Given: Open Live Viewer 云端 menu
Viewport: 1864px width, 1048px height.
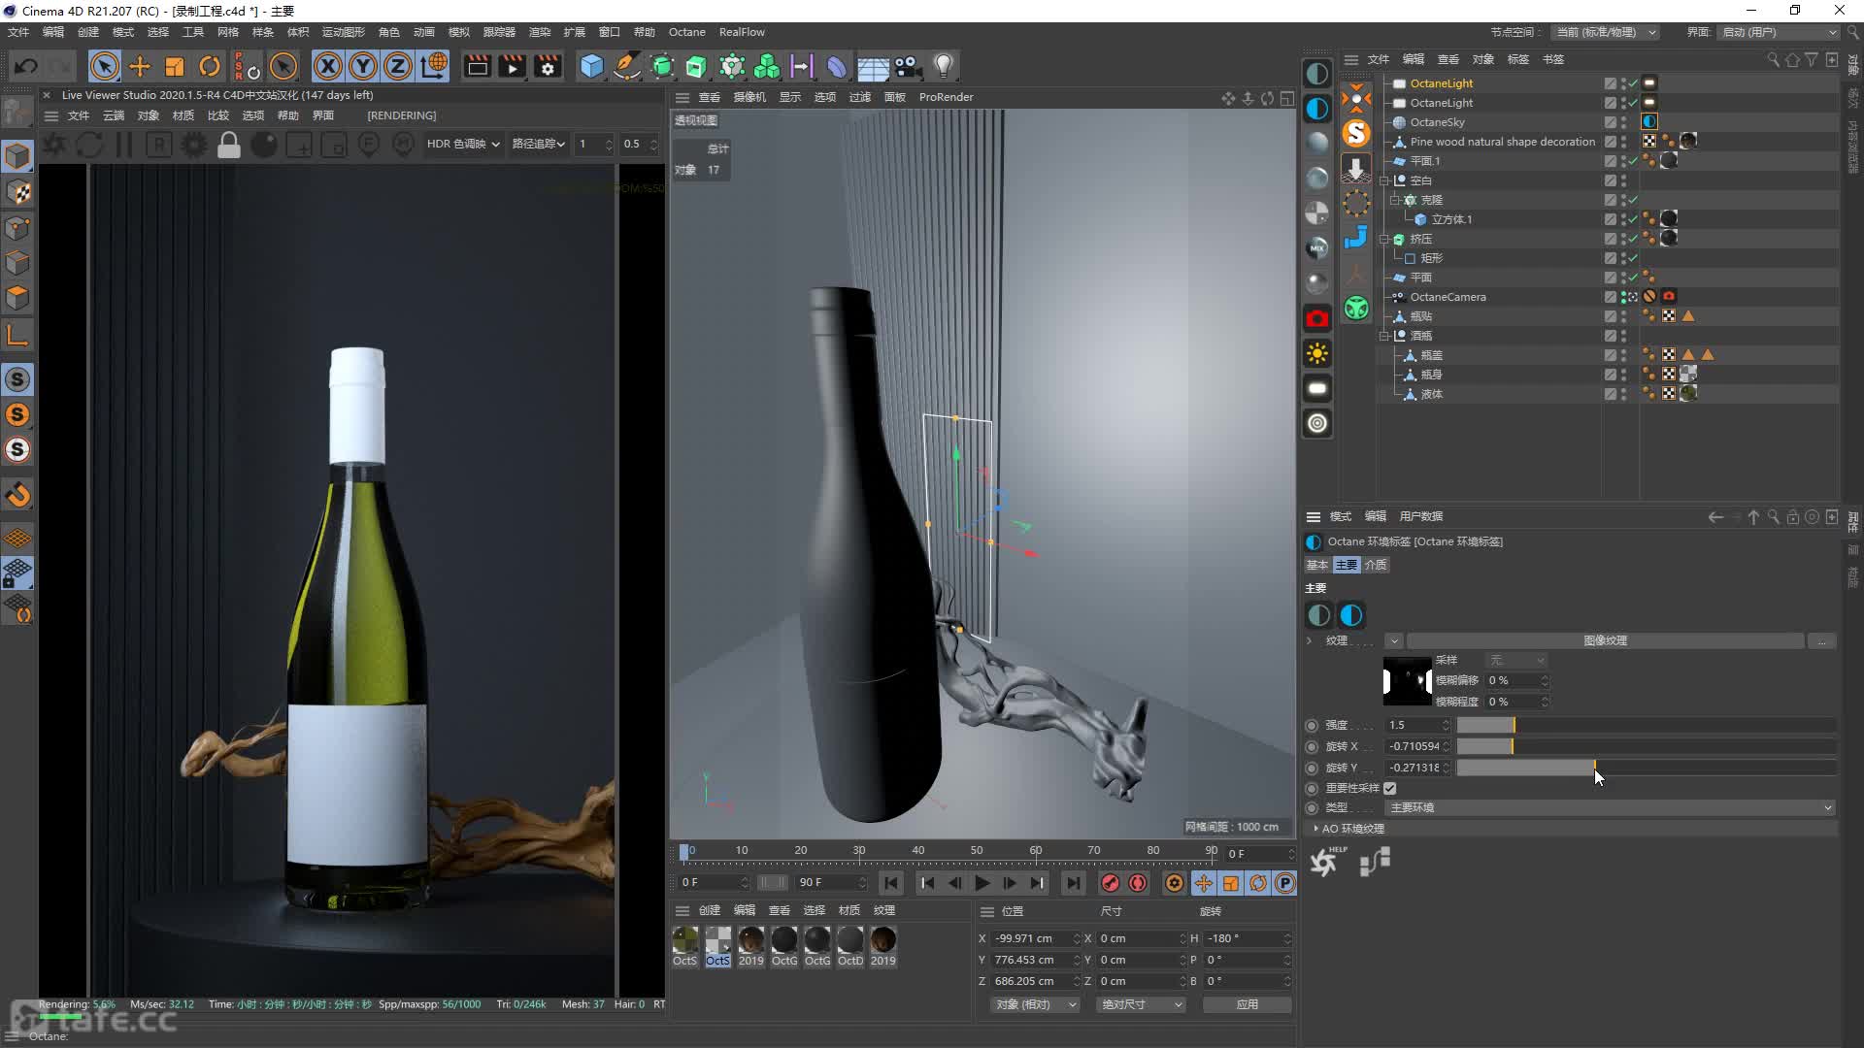Looking at the screenshot, I should 114,115.
